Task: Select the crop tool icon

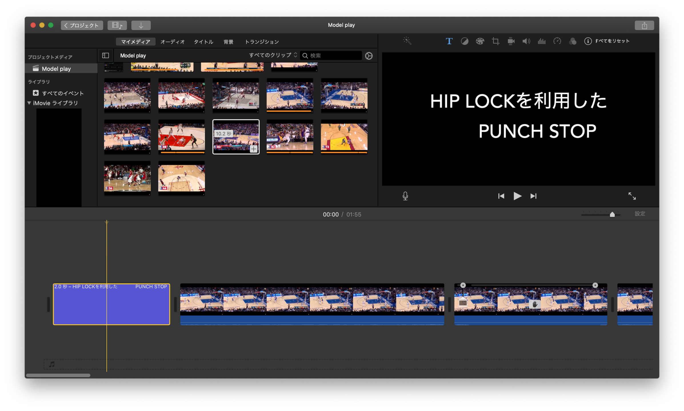Action: [495, 41]
